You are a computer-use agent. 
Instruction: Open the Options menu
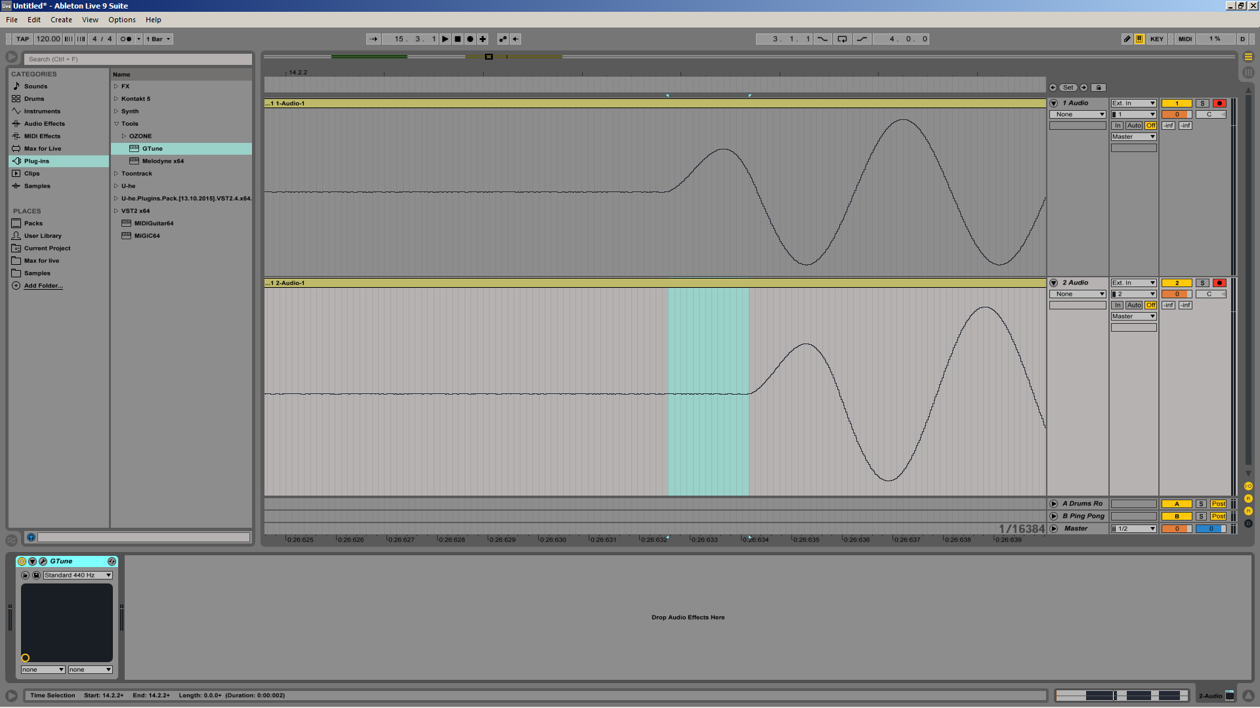[122, 20]
